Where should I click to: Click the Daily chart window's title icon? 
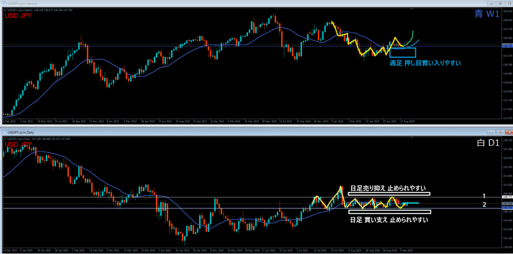pyautogui.click(x=6, y=132)
